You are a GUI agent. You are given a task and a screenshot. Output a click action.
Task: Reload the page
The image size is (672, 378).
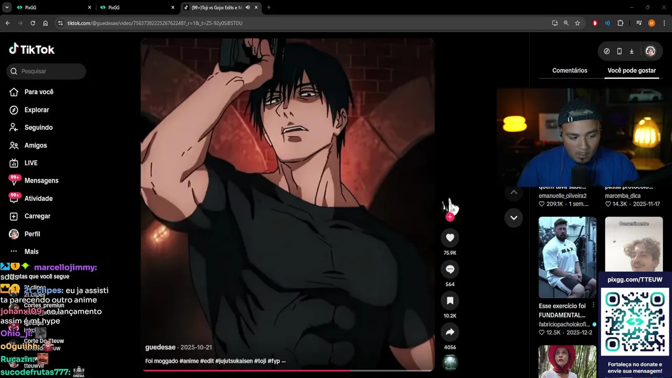click(33, 23)
